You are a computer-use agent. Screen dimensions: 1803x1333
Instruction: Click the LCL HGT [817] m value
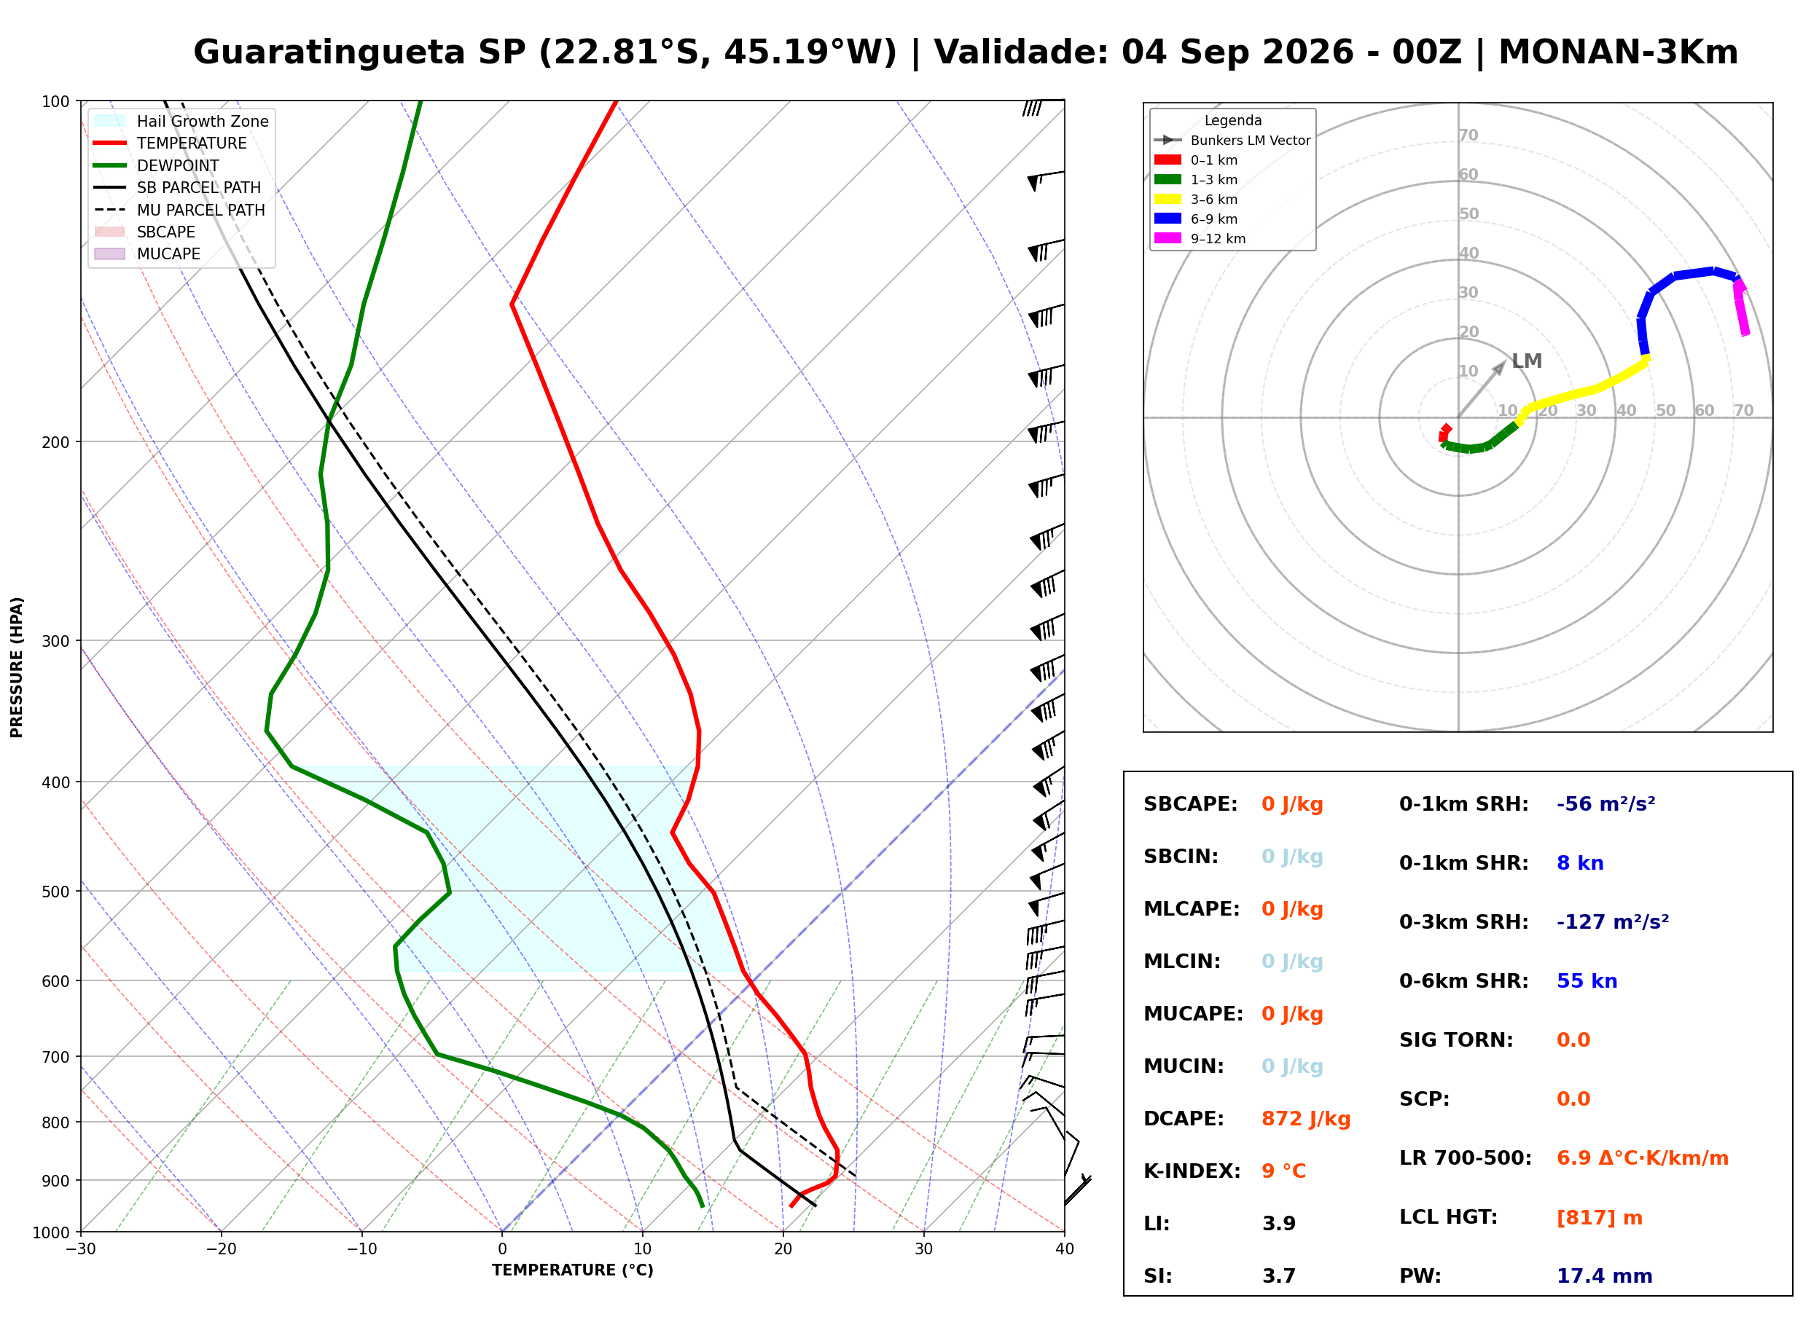[1600, 1218]
